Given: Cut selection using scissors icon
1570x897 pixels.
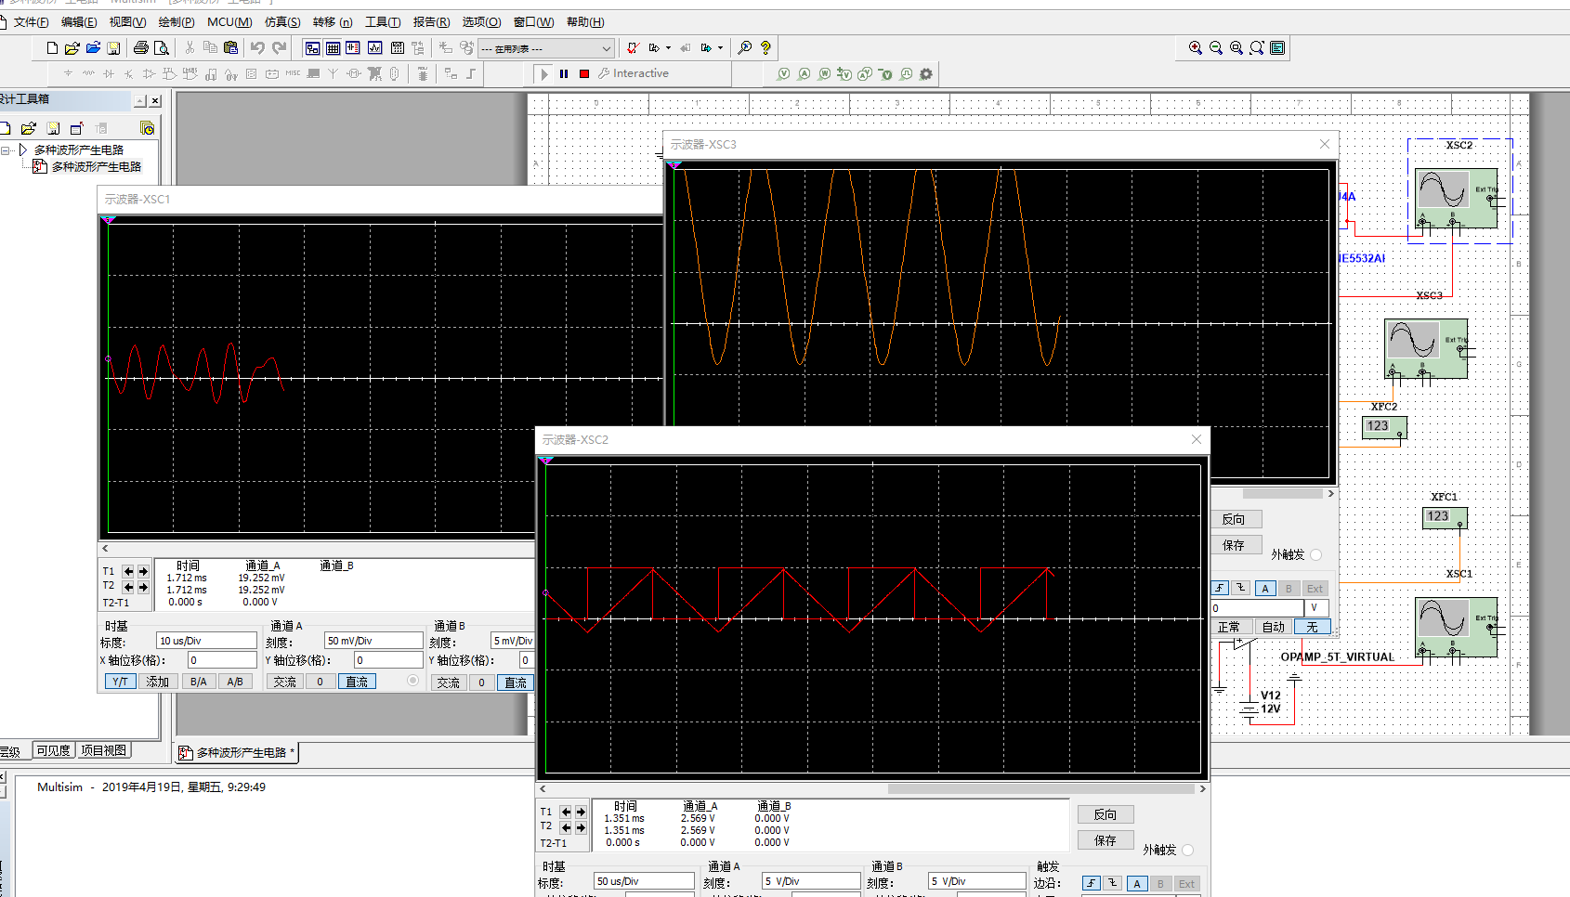Looking at the screenshot, I should [190, 48].
